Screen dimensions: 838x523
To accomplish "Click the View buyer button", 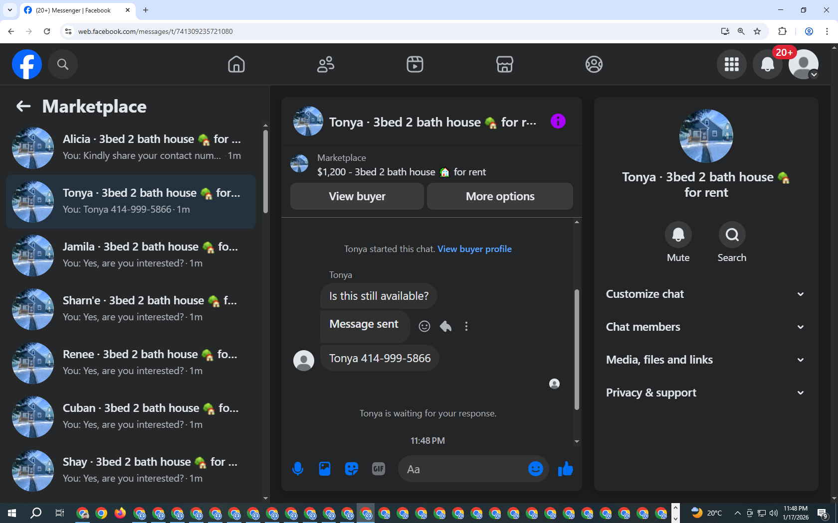I will pyautogui.click(x=357, y=196).
